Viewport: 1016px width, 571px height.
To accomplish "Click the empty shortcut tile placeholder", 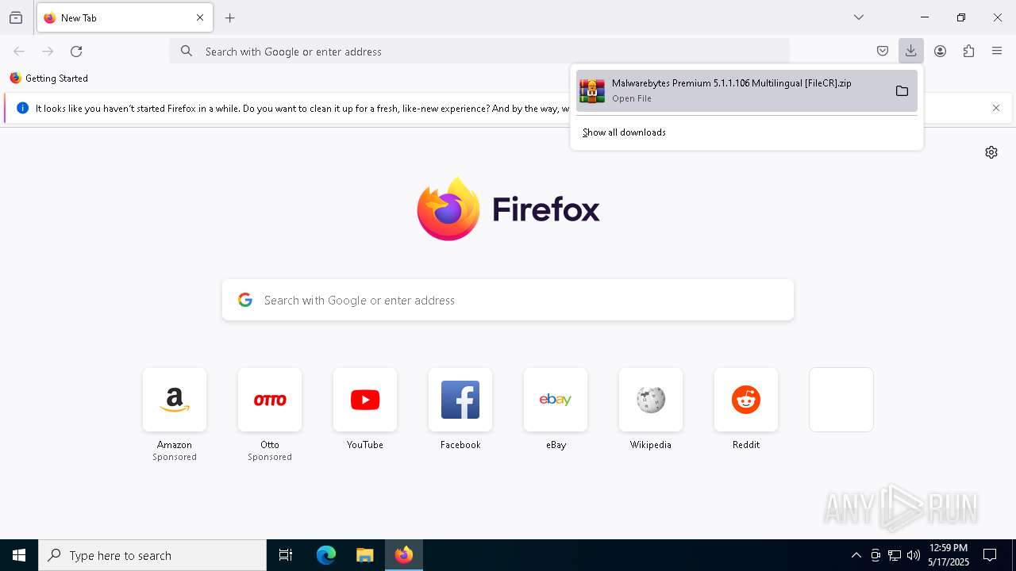I will click(841, 400).
